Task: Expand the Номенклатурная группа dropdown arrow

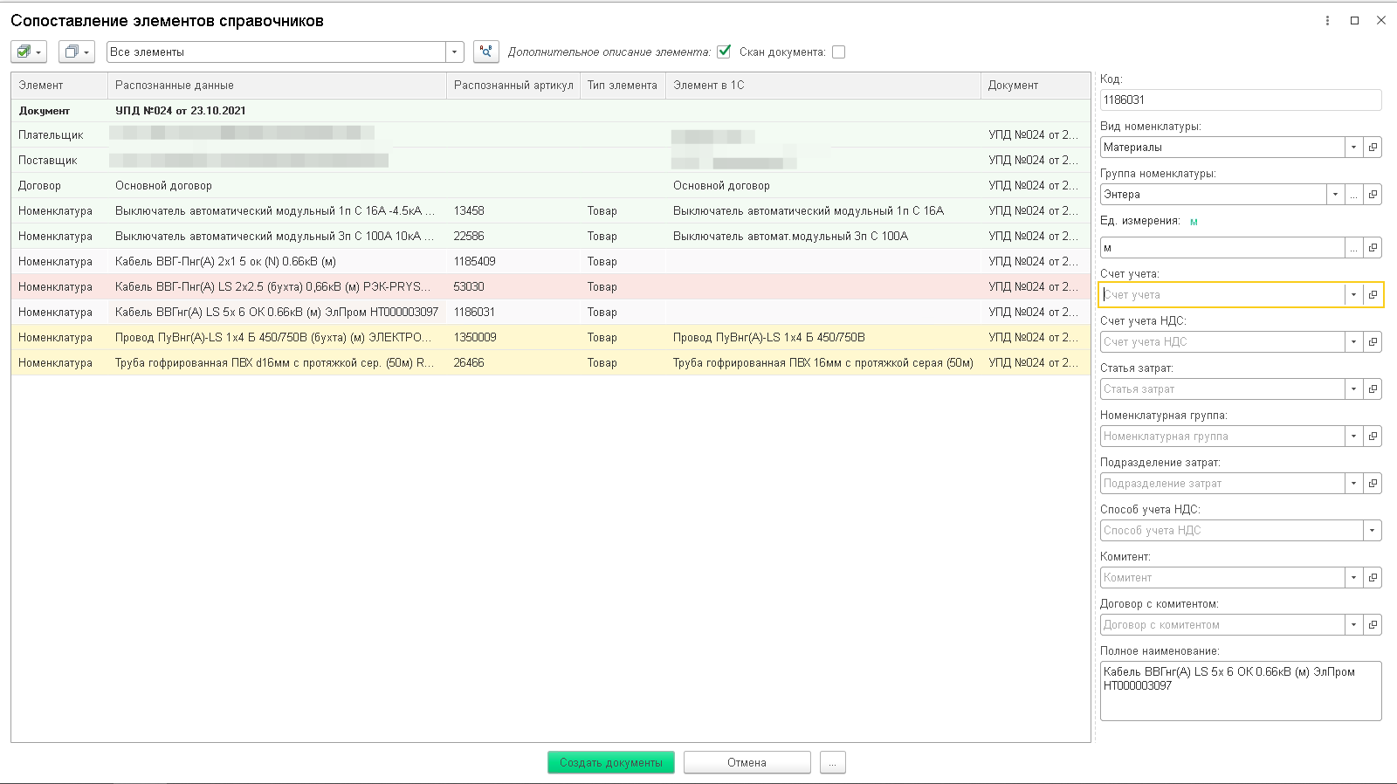Action: pyautogui.click(x=1354, y=437)
